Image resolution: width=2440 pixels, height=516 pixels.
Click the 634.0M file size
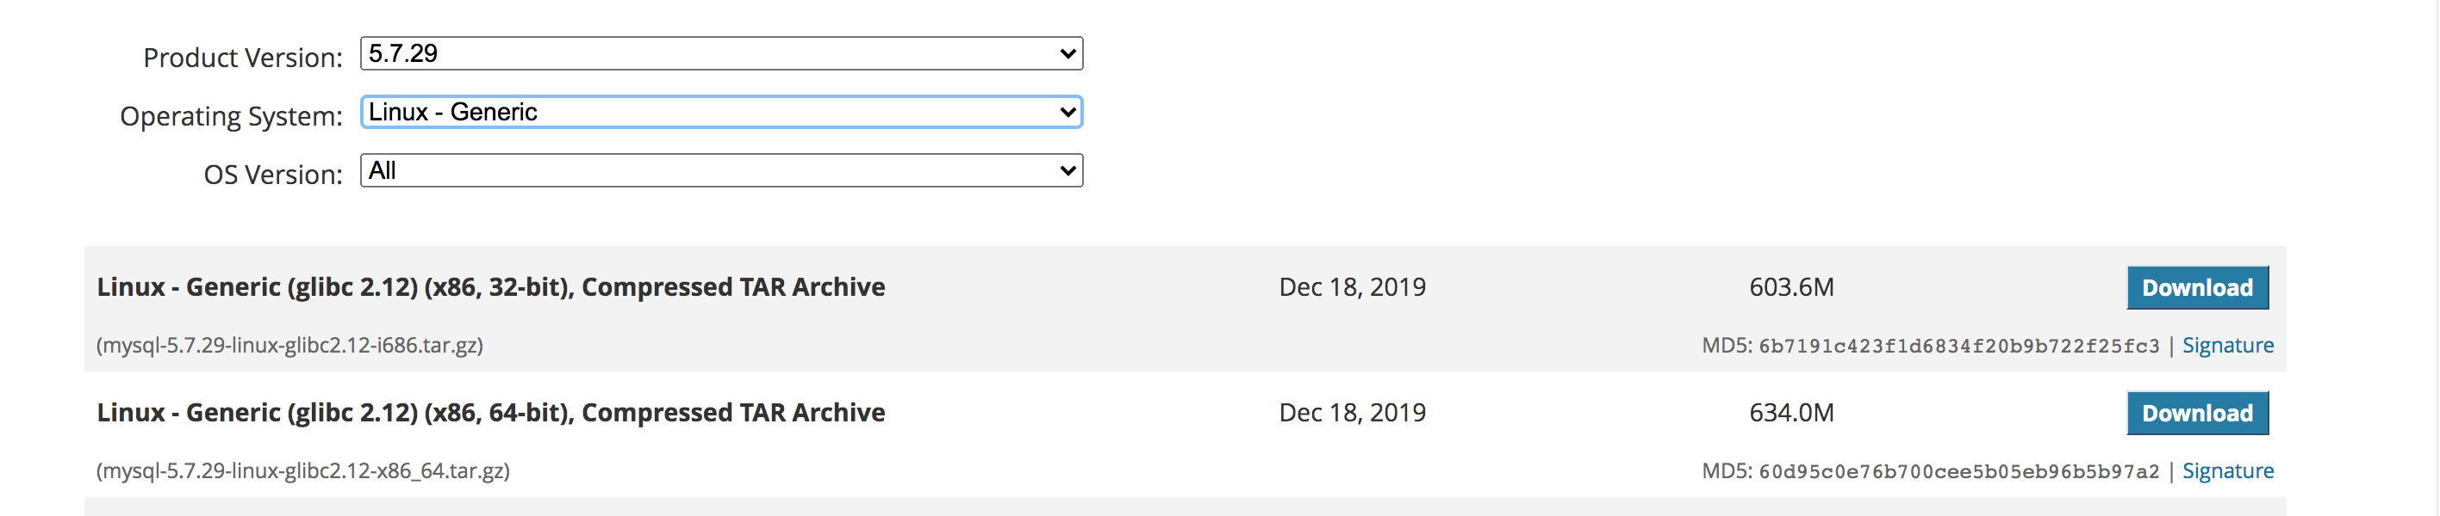click(1791, 413)
